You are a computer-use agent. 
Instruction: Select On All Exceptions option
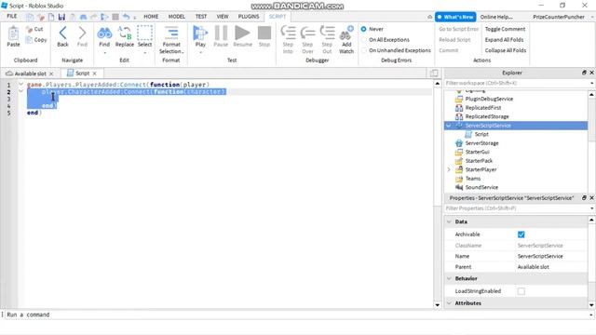point(364,39)
